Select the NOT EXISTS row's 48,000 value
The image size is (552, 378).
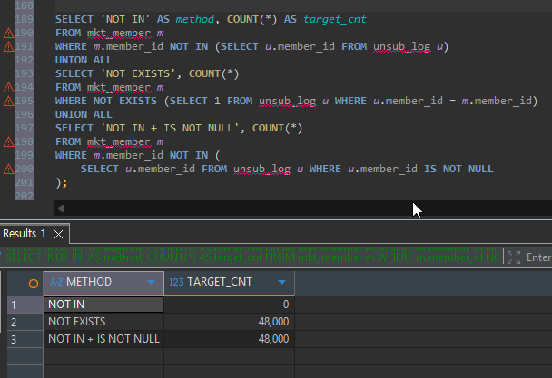click(229, 322)
